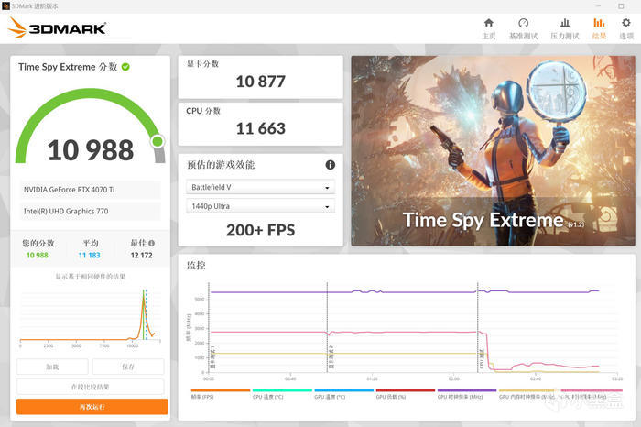641x427 pixels.
Task: Click 在线比较结果 compare online button
Action: 91,387
